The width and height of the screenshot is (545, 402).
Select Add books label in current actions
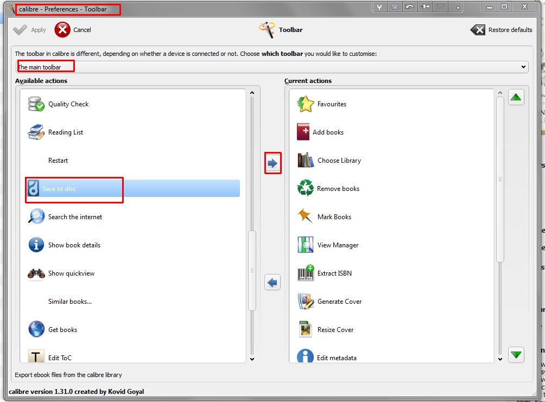328,132
